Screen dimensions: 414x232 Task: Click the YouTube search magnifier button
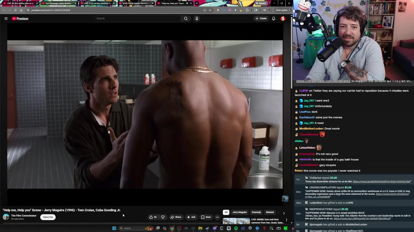tap(186, 18)
